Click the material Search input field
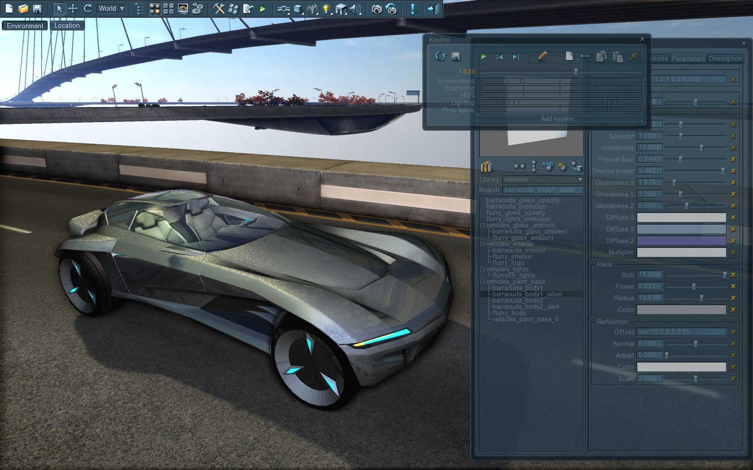 click(543, 190)
